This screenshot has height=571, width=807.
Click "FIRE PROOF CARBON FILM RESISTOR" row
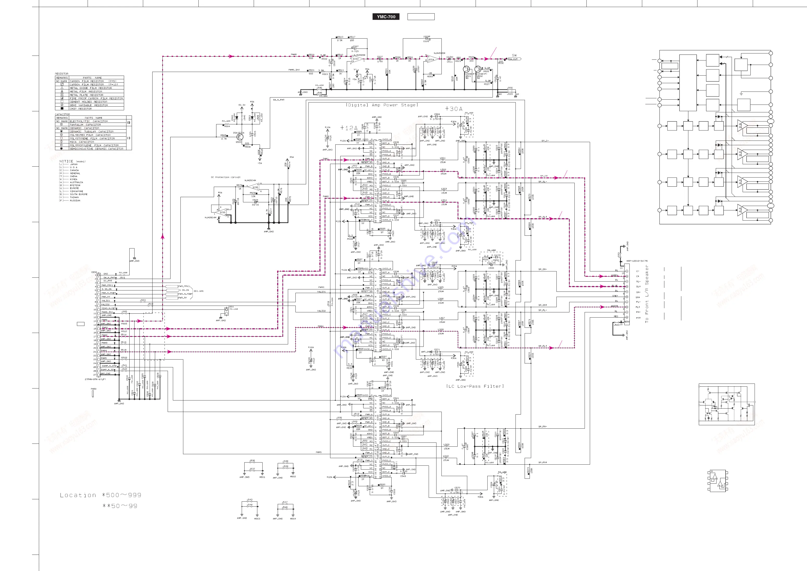pyautogui.click(x=89, y=98)
